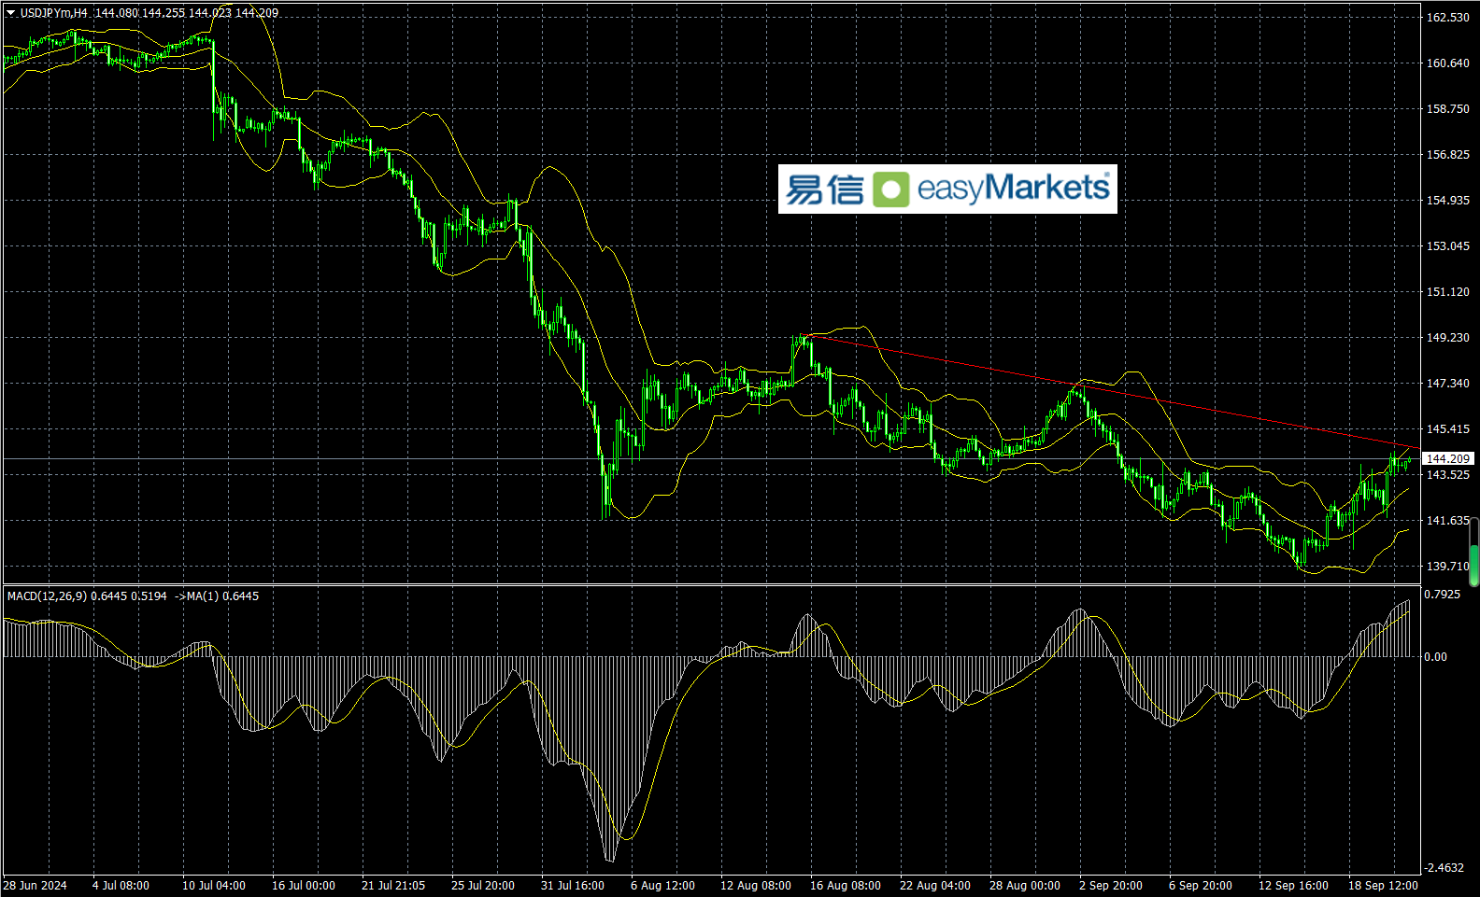Click the 2 Sep 20:00 time label
This screenshot has width=1480, height=897.
coord(1111,885)
